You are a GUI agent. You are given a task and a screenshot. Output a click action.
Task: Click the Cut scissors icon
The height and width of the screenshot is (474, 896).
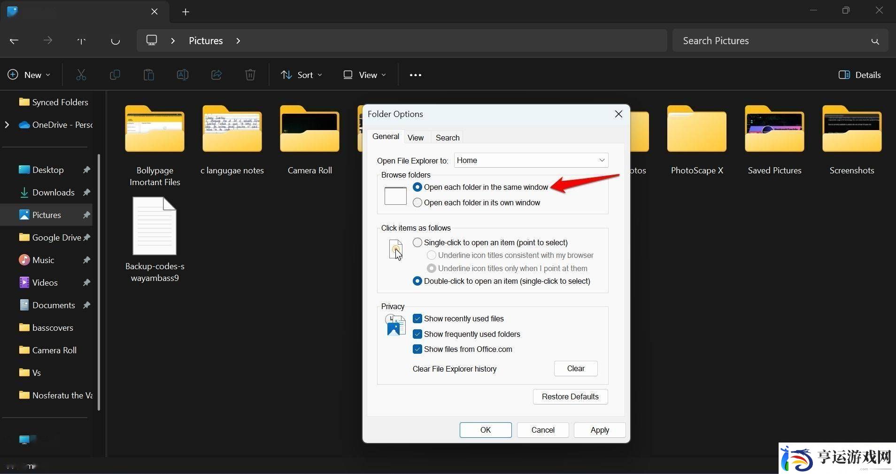(x=81, y=75)
